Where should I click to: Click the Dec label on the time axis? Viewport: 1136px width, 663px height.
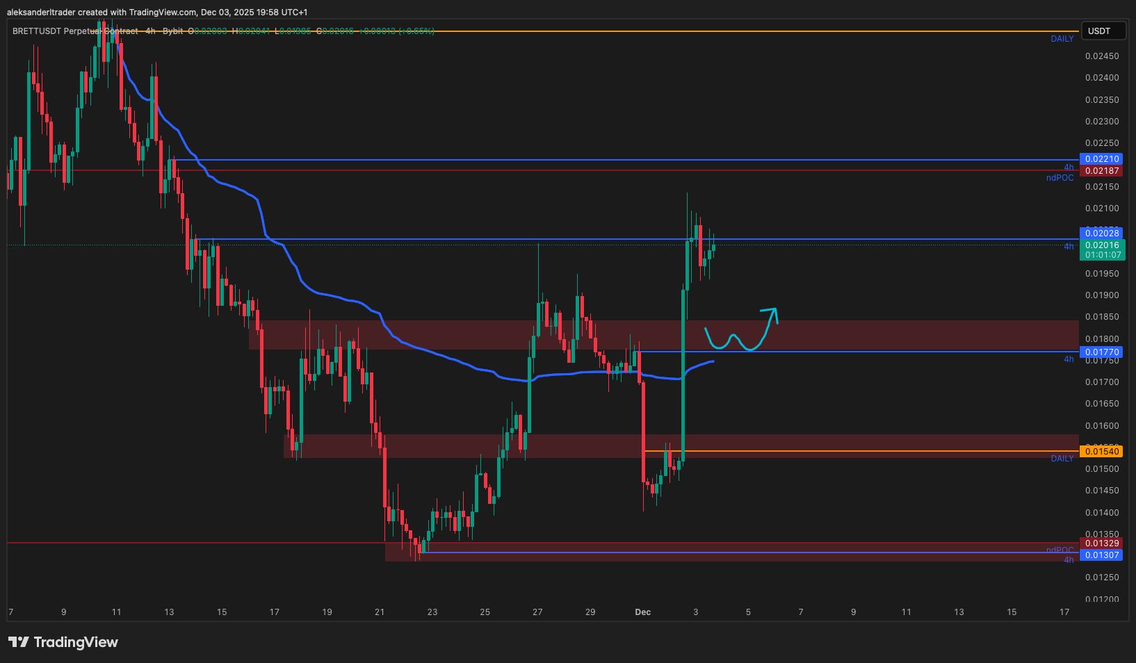643,612
